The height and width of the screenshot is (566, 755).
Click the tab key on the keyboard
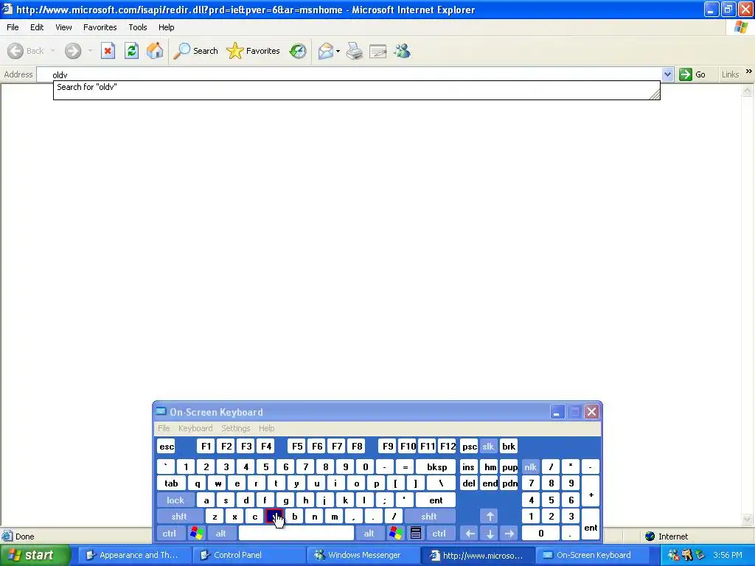pos(171,483)
